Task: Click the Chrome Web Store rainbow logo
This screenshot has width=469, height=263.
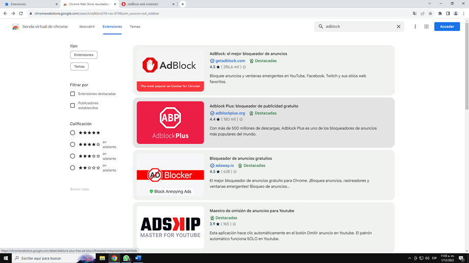Action: [x=16, y=27]
